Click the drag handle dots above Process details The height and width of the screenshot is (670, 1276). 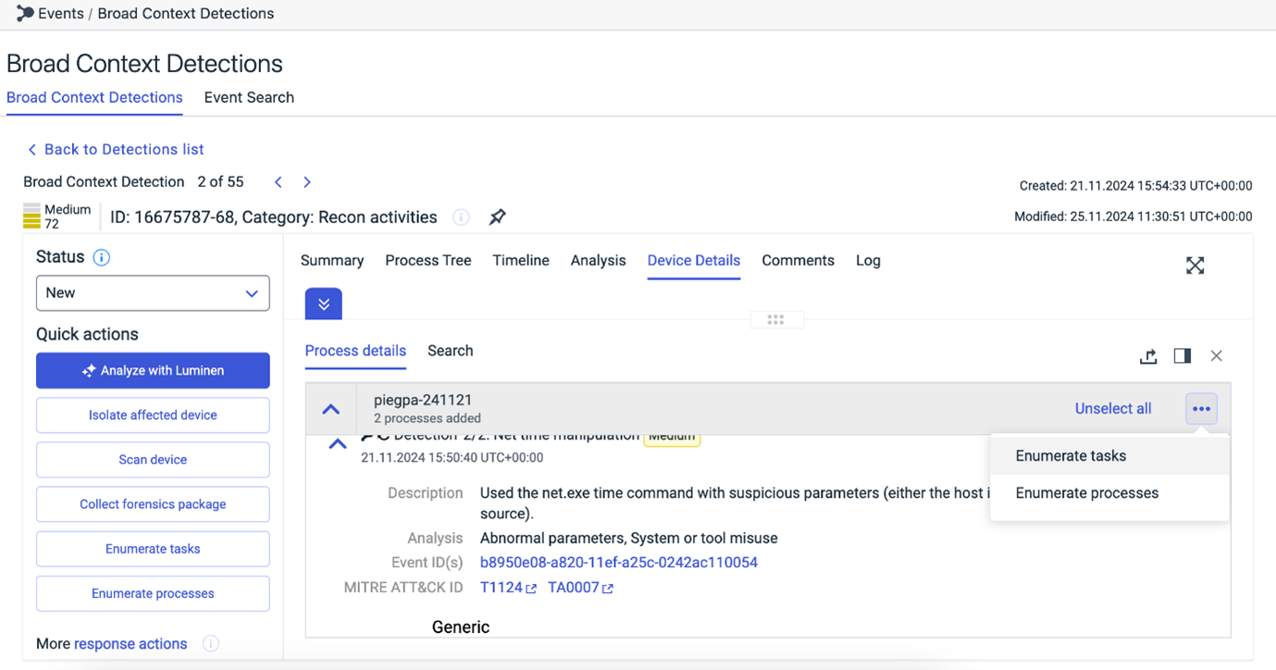click(775, 319)
